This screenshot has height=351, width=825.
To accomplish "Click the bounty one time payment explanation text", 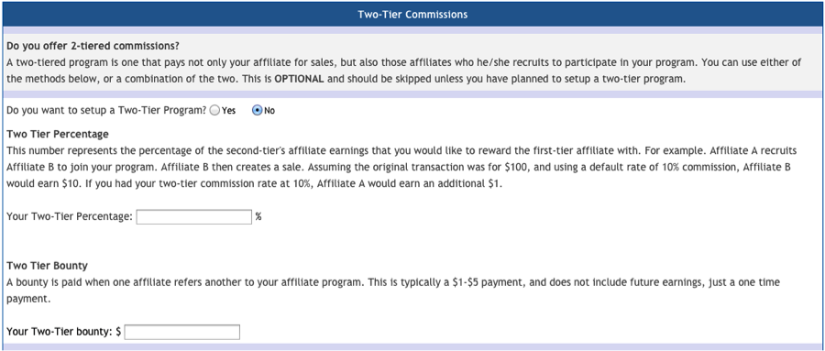I will [x=393, y=291].
